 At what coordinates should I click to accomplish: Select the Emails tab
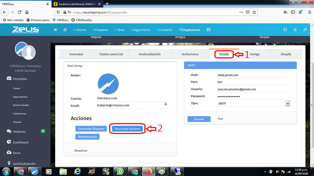coord(224,54)
